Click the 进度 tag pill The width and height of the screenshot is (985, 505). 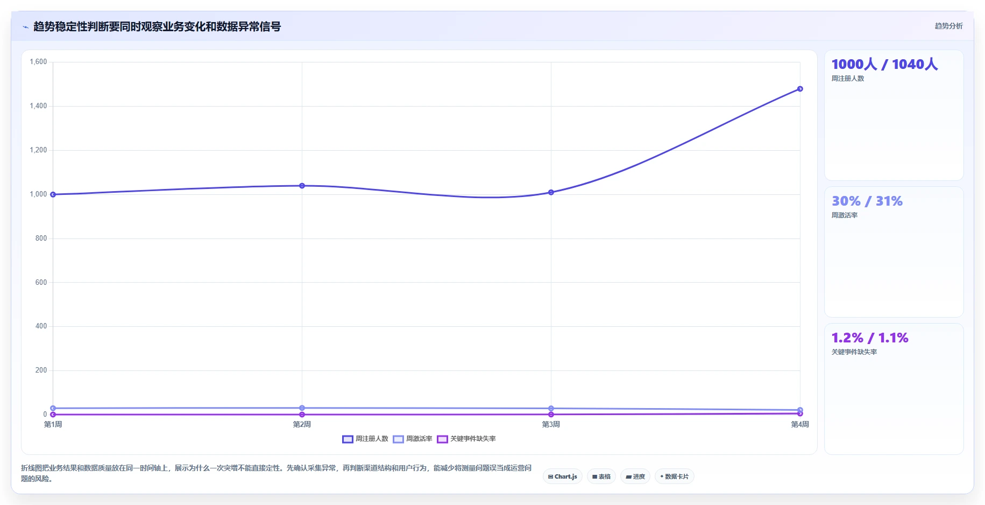(635, 476)
